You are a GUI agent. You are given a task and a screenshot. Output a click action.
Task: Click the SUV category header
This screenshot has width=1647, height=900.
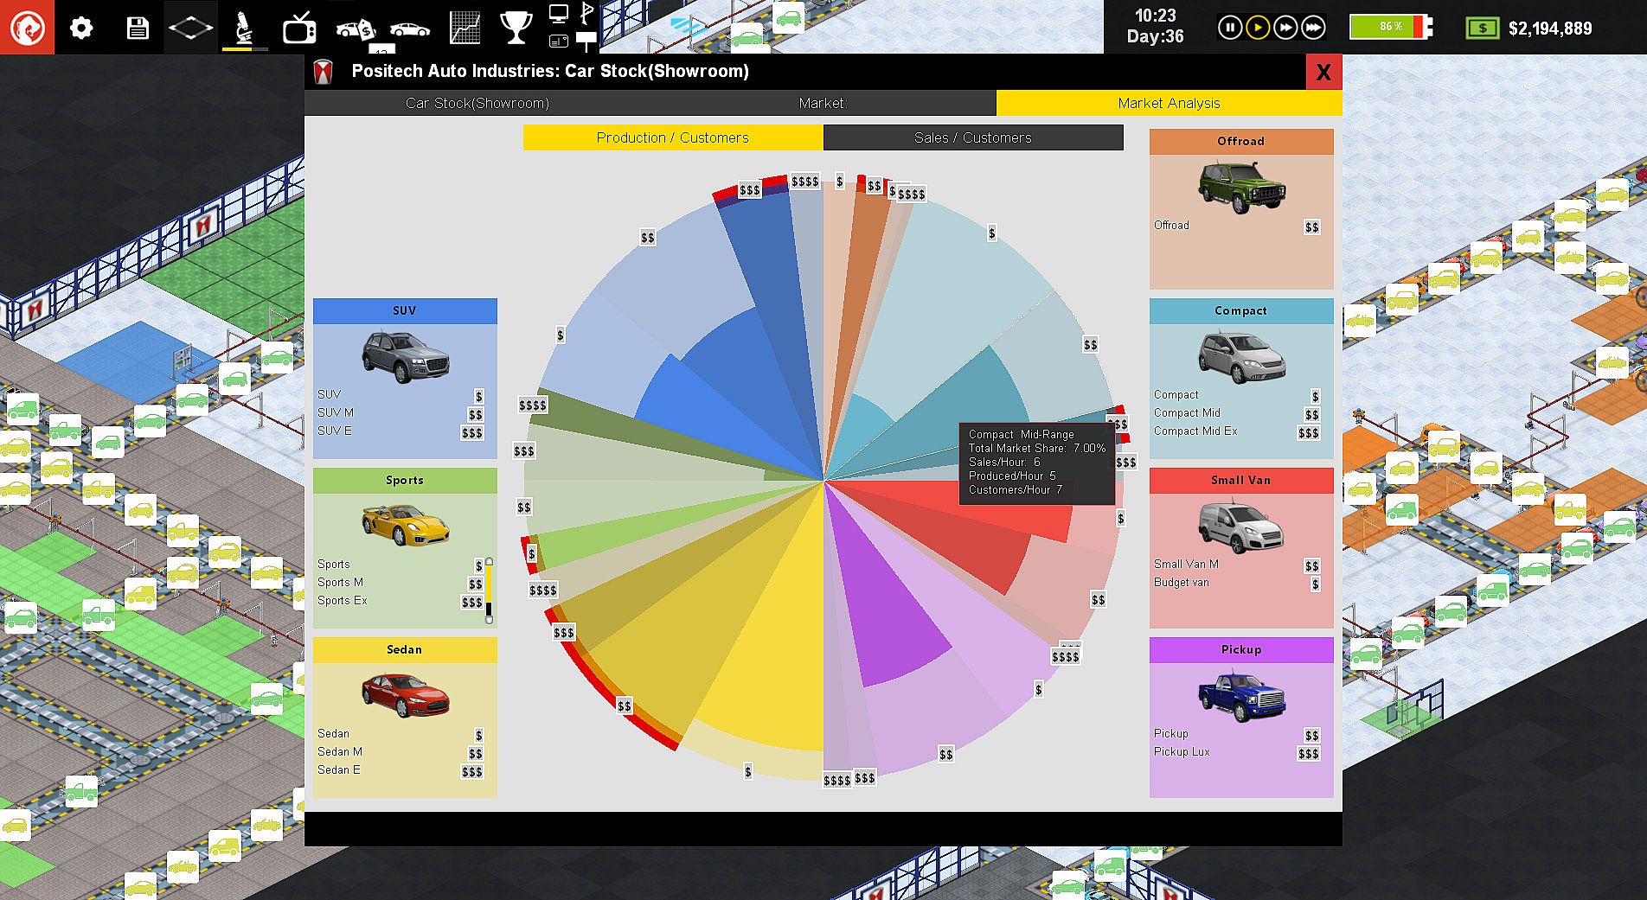(405, 311)
